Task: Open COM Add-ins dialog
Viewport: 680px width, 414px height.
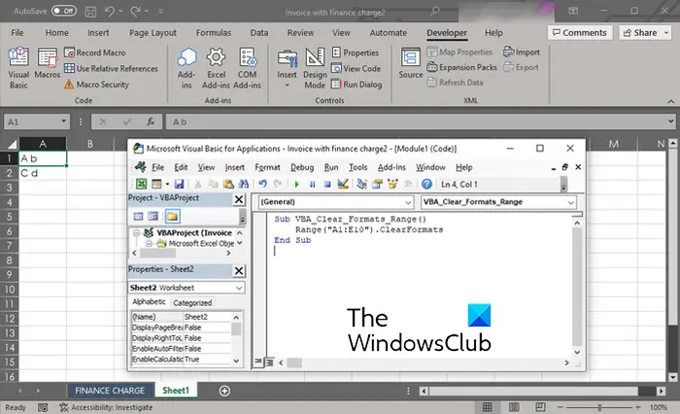Action: tap(247, 68)
